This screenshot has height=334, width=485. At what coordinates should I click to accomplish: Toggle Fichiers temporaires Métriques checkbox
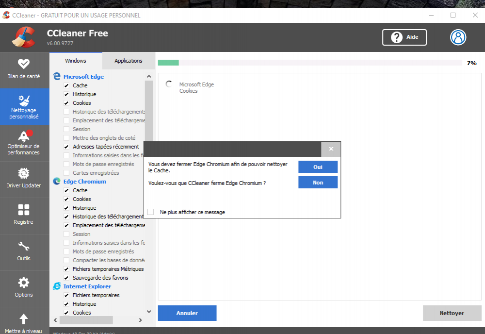66,269
